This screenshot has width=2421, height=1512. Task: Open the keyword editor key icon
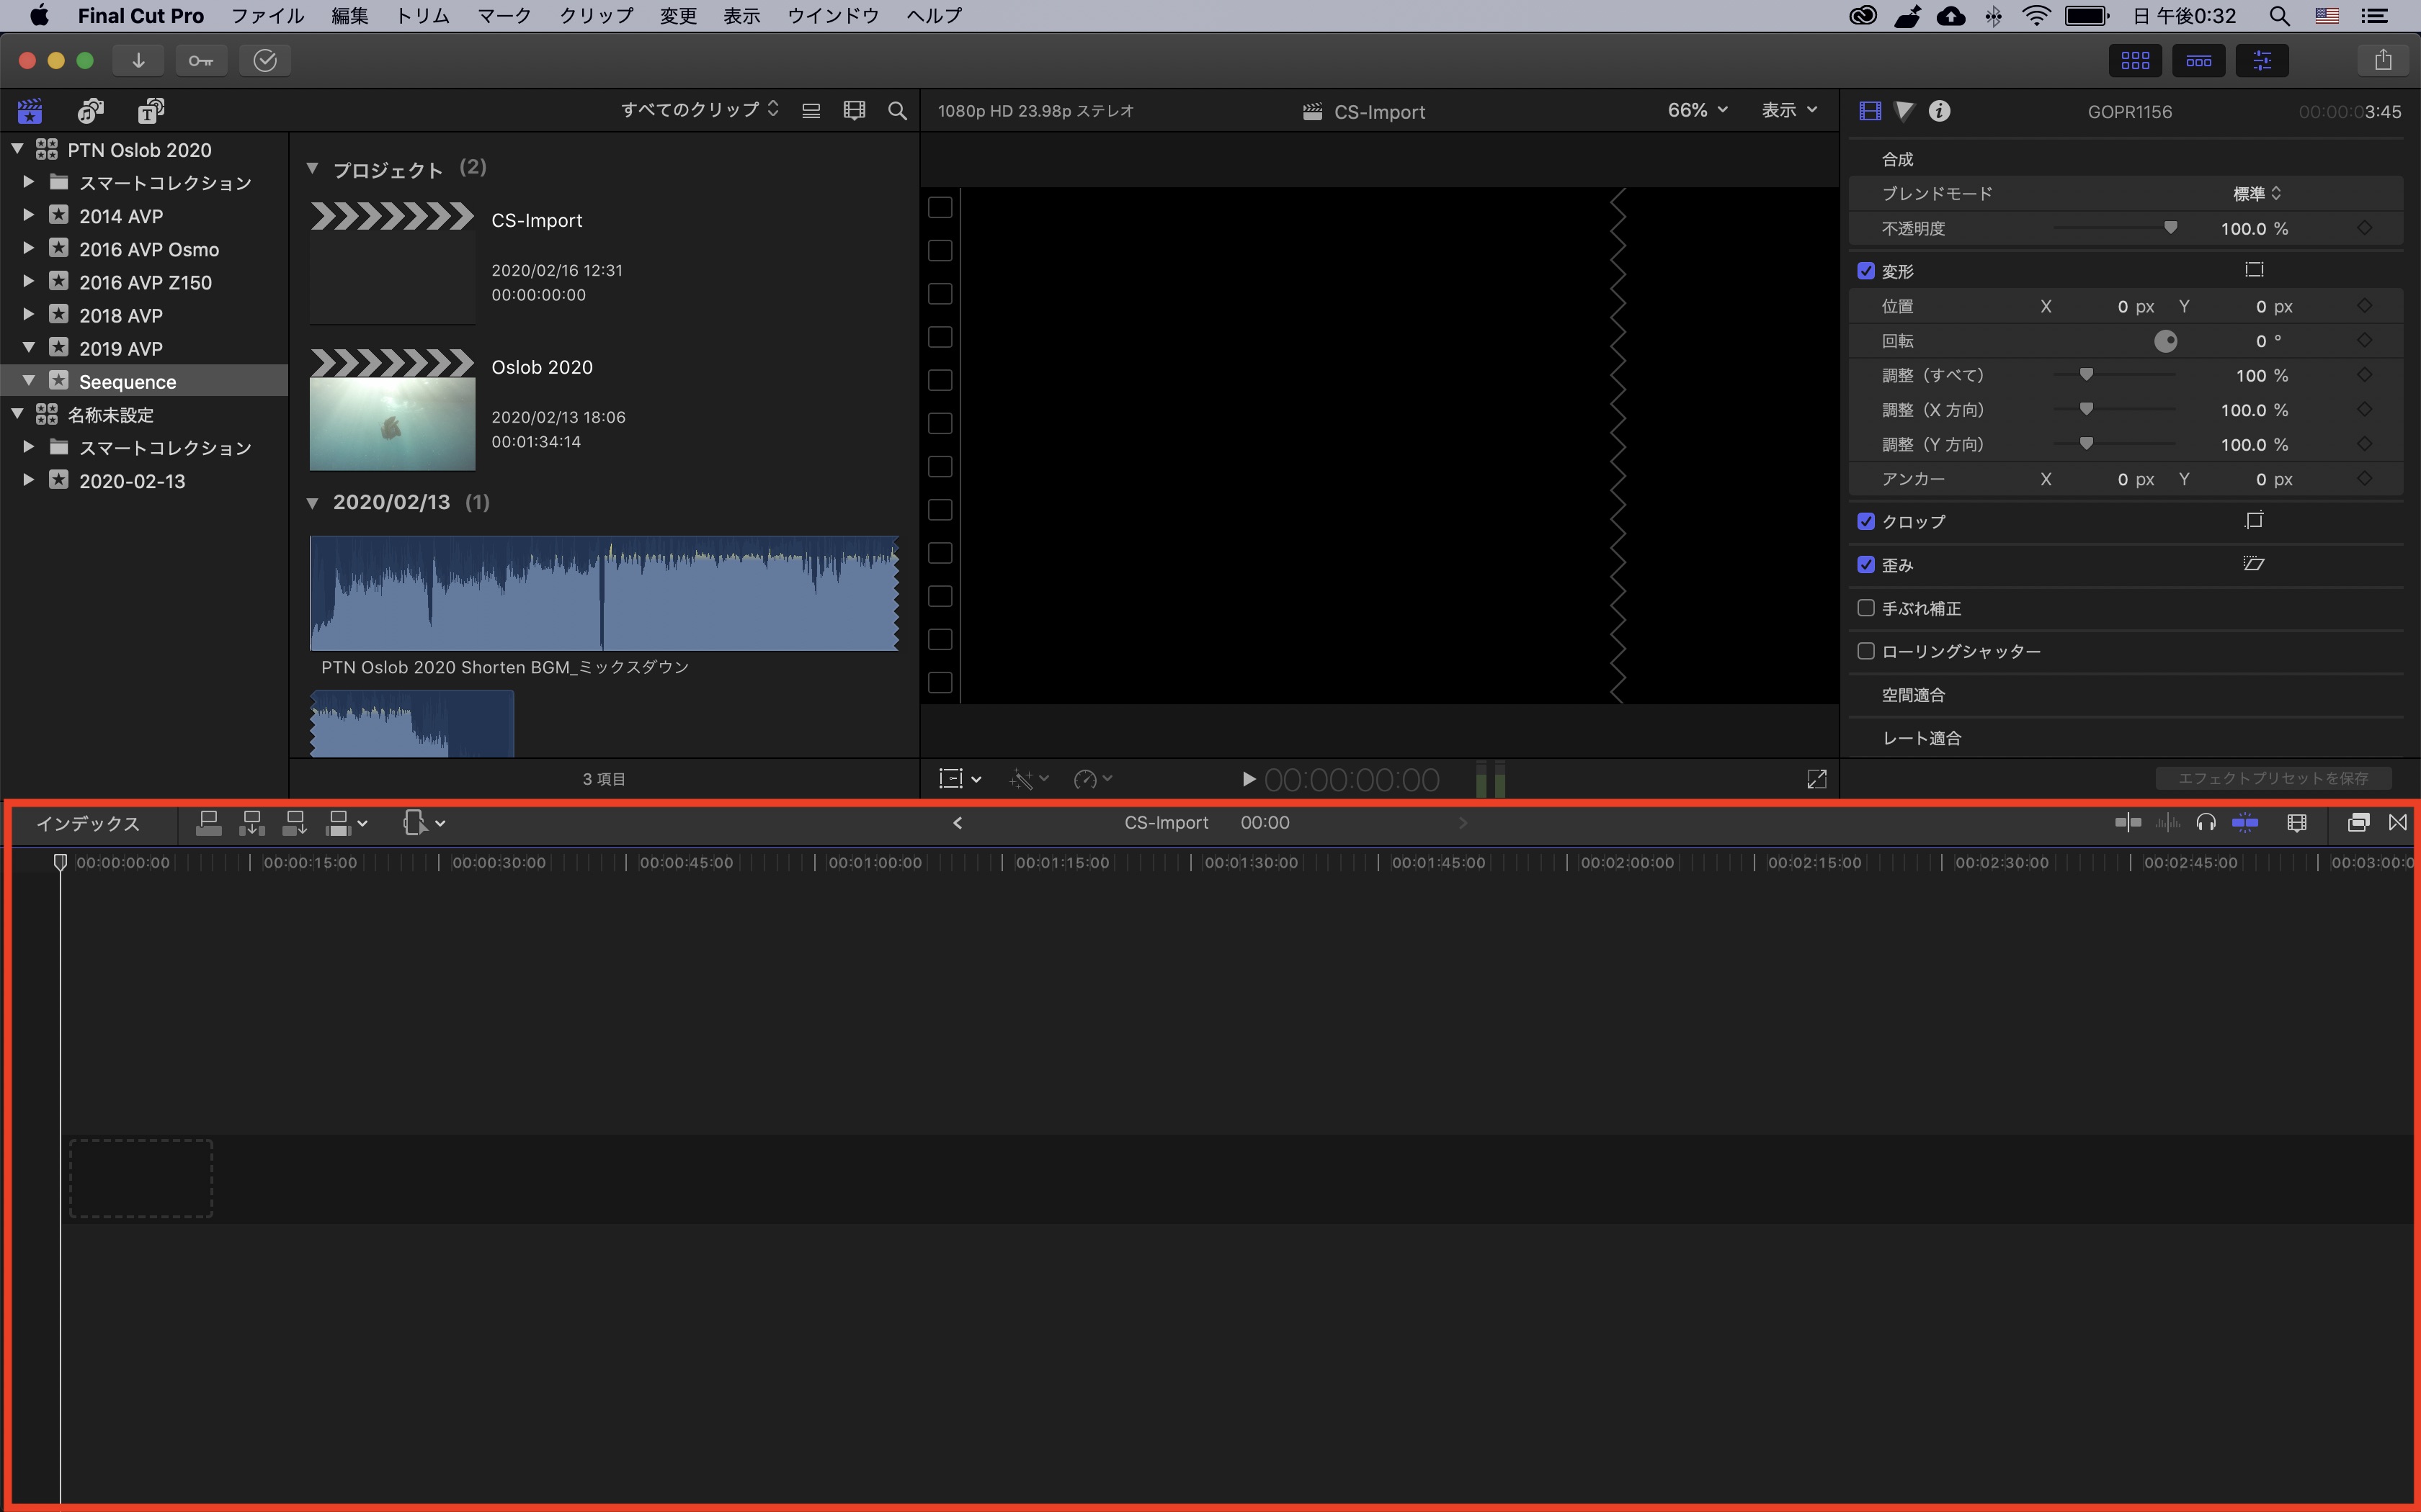click(201, 60)
